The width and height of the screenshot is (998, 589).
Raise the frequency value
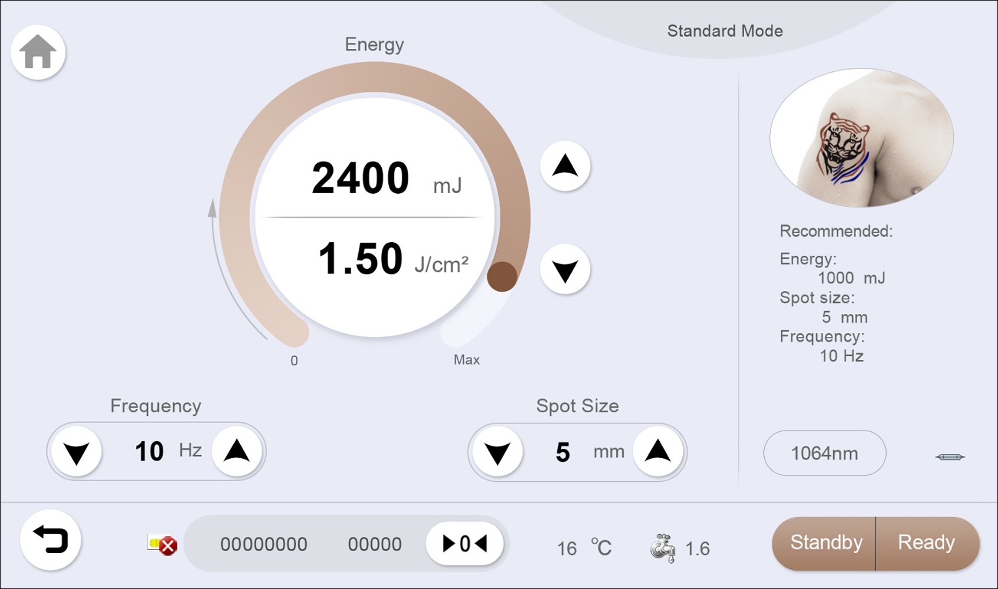pos(237,452)
